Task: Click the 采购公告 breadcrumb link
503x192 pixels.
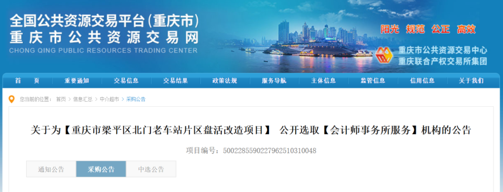Action: pyautogui.click(x=136, y=99)
